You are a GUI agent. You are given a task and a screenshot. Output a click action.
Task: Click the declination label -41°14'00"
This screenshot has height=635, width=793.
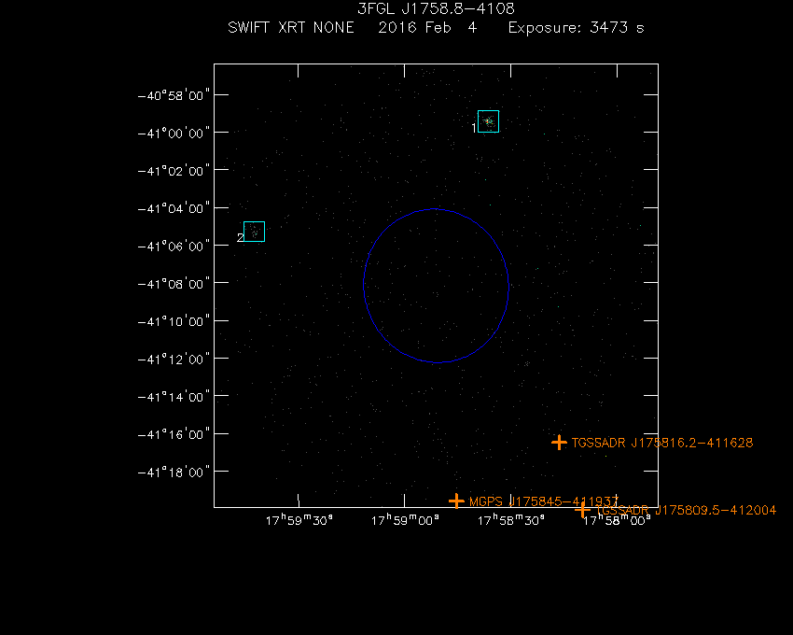pos(174,397)
